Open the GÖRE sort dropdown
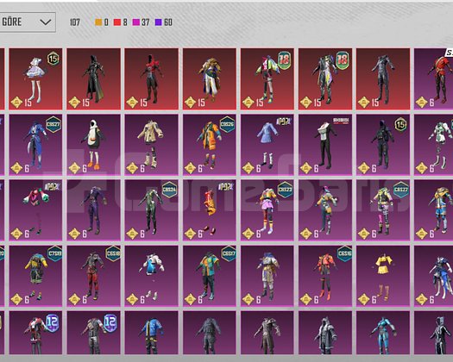453x362 pixels. tap(28, 22)
